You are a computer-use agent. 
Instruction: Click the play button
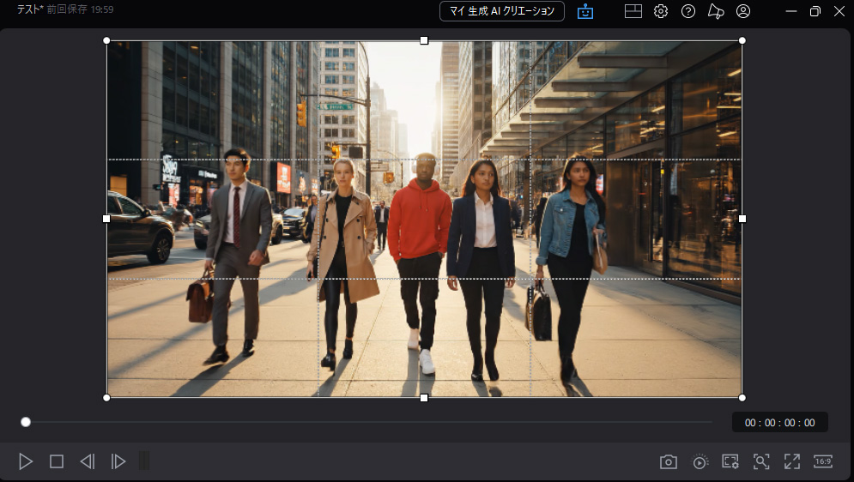coord(26,461)
